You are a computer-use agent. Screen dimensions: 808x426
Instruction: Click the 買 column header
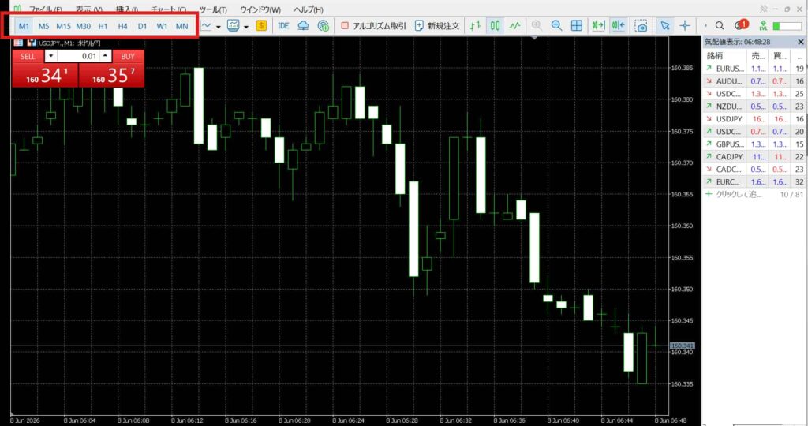(x=779, y=56)
